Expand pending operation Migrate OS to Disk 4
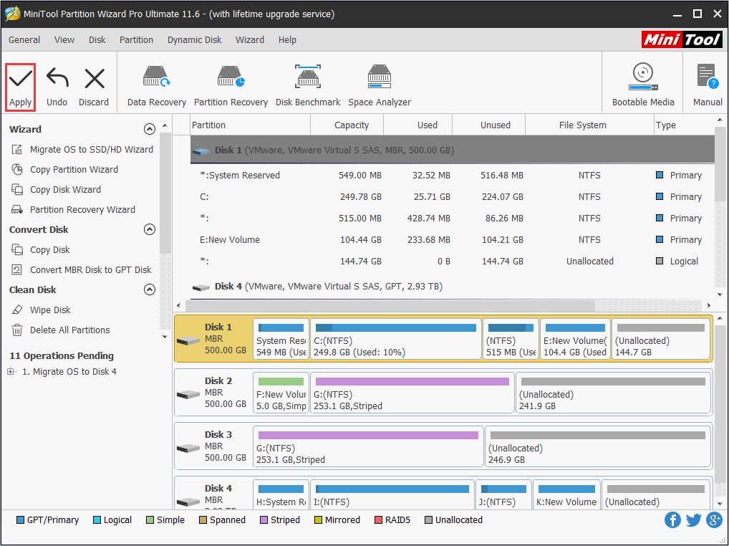The height and width of the screenshot is (546, 729). 11,371
